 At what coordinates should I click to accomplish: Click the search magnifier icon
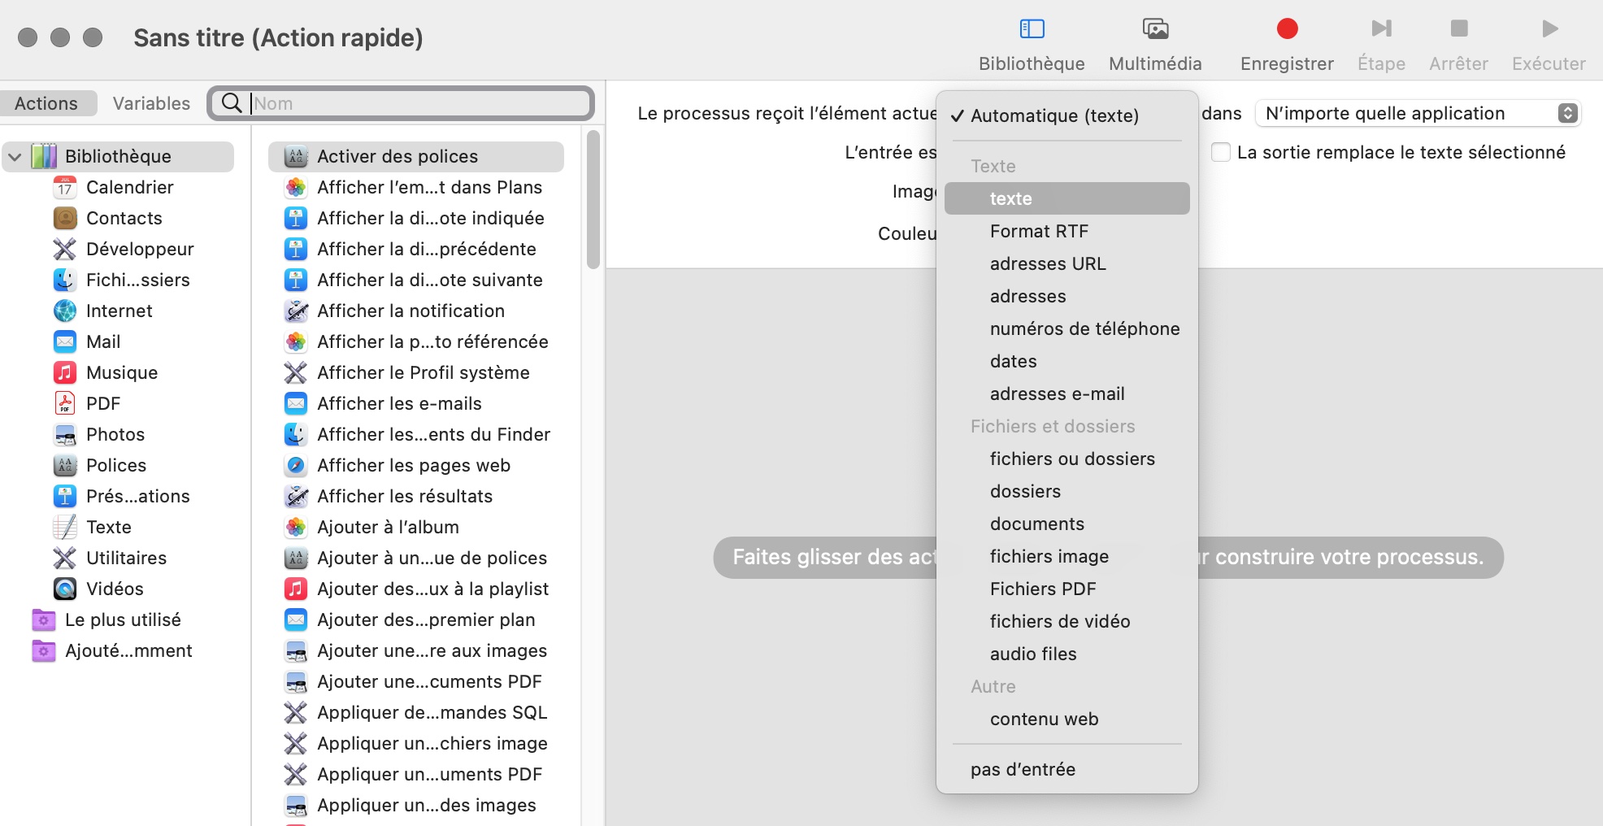tap(232, 103)
